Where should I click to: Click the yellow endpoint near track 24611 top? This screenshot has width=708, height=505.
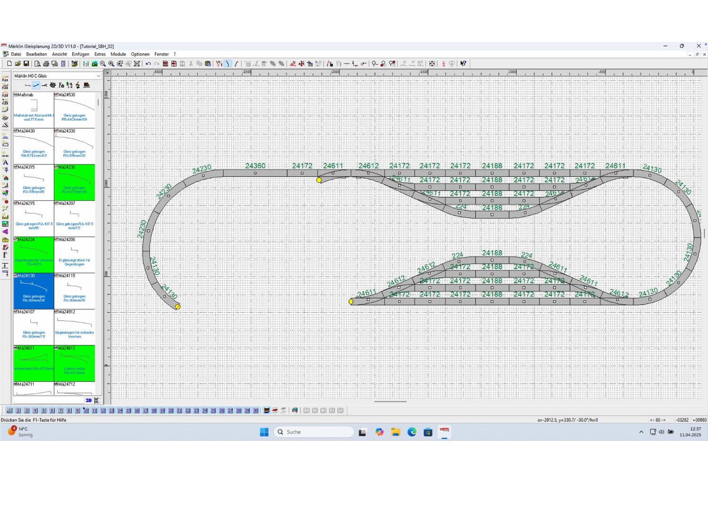coord(319,180)
